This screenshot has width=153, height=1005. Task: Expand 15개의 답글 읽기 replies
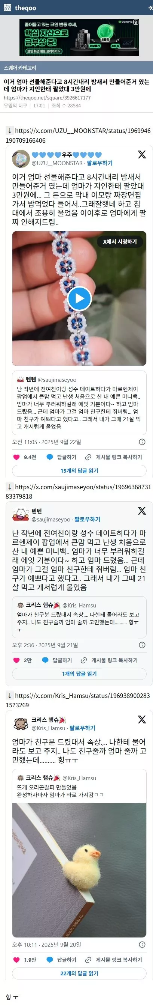coord(79,470)
